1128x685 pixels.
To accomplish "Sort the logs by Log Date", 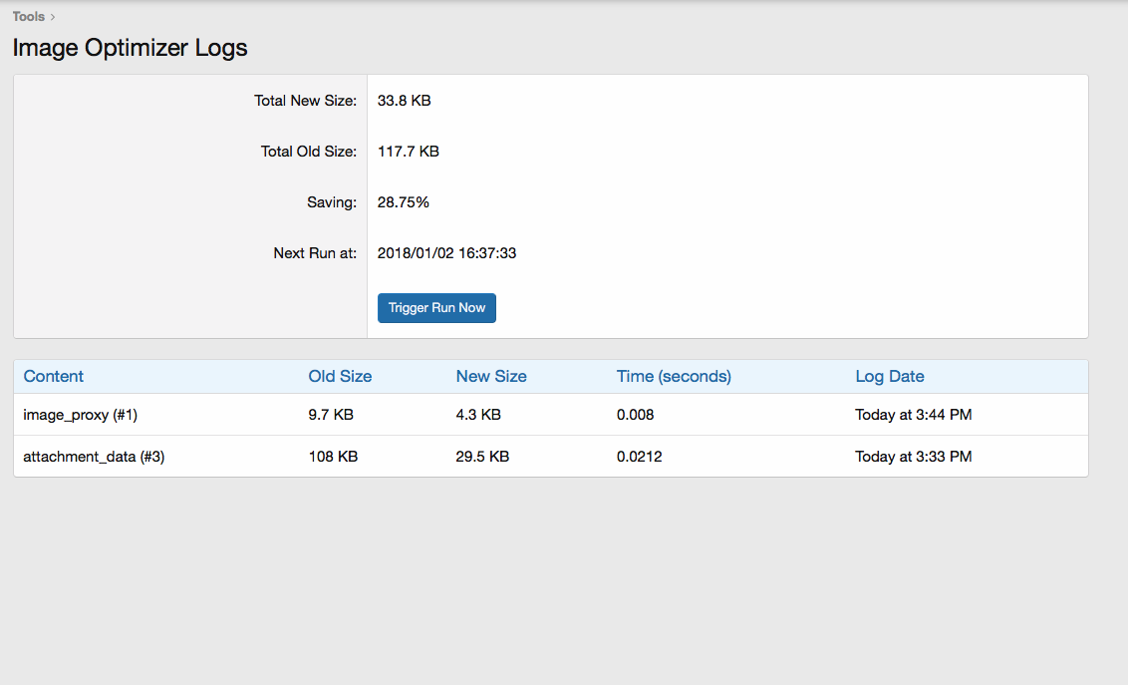I will pos(889,376).
